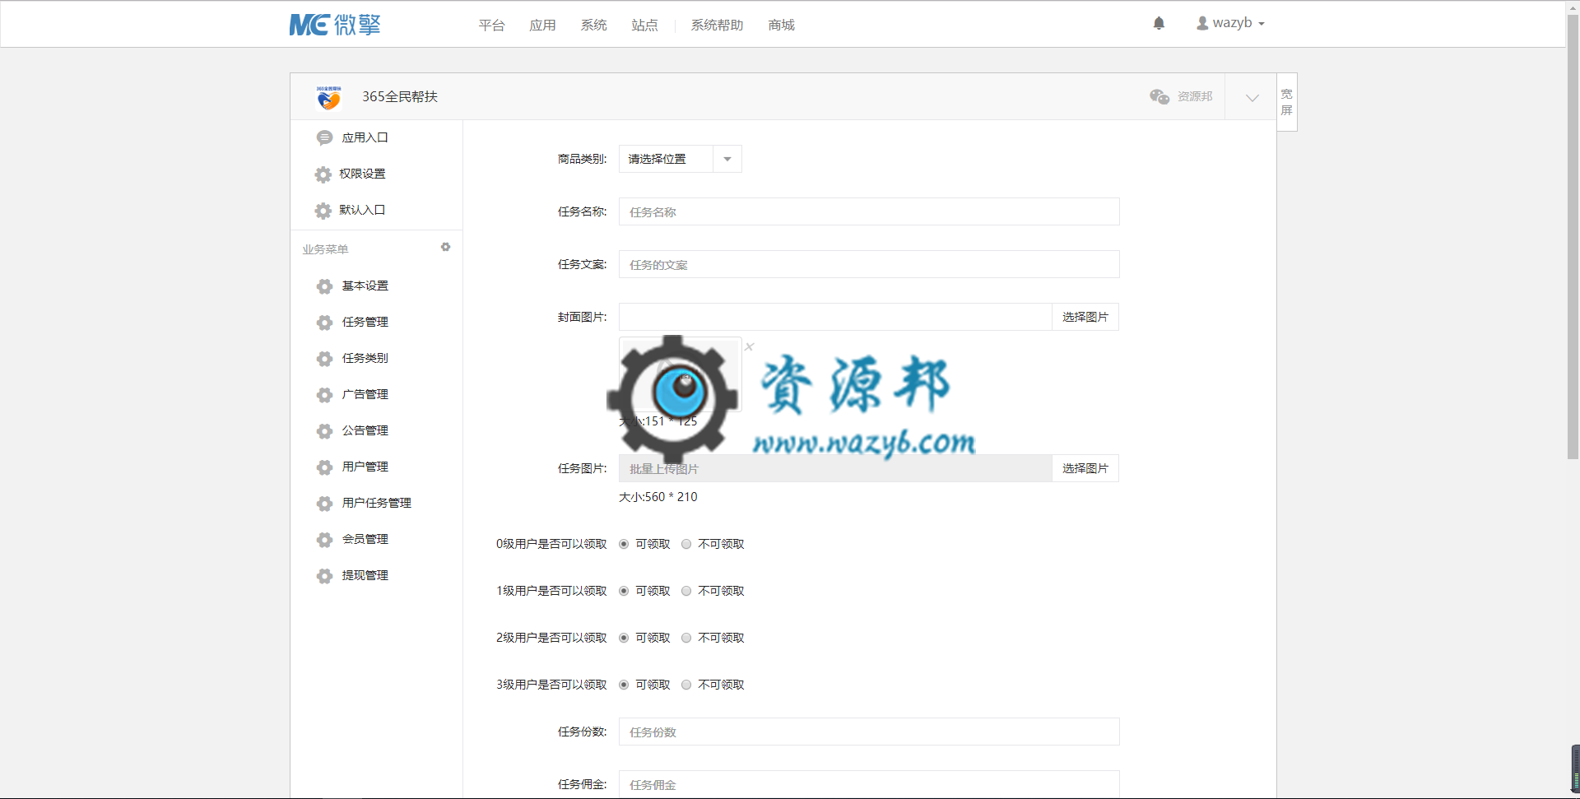The image size is (1580, 799).
Task: Expand the chevron next to 资源邦
Action: (1252, 98)
